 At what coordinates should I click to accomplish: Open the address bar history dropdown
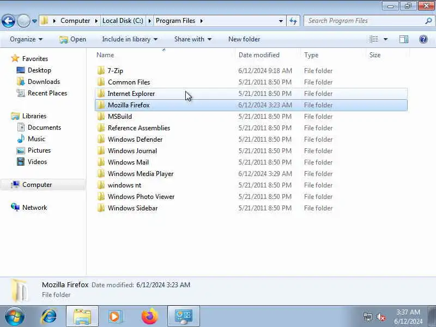pos(281,21)
